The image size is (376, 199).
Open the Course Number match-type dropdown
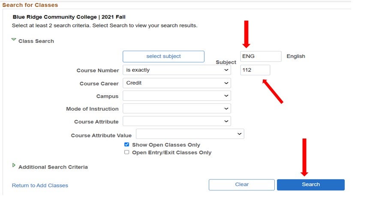click(x=177, y=70)
